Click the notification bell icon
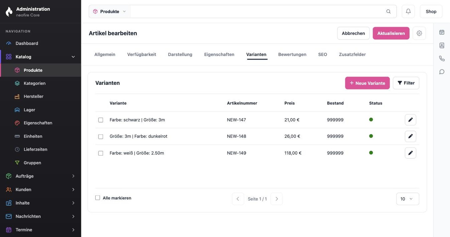 click(408, 11)
